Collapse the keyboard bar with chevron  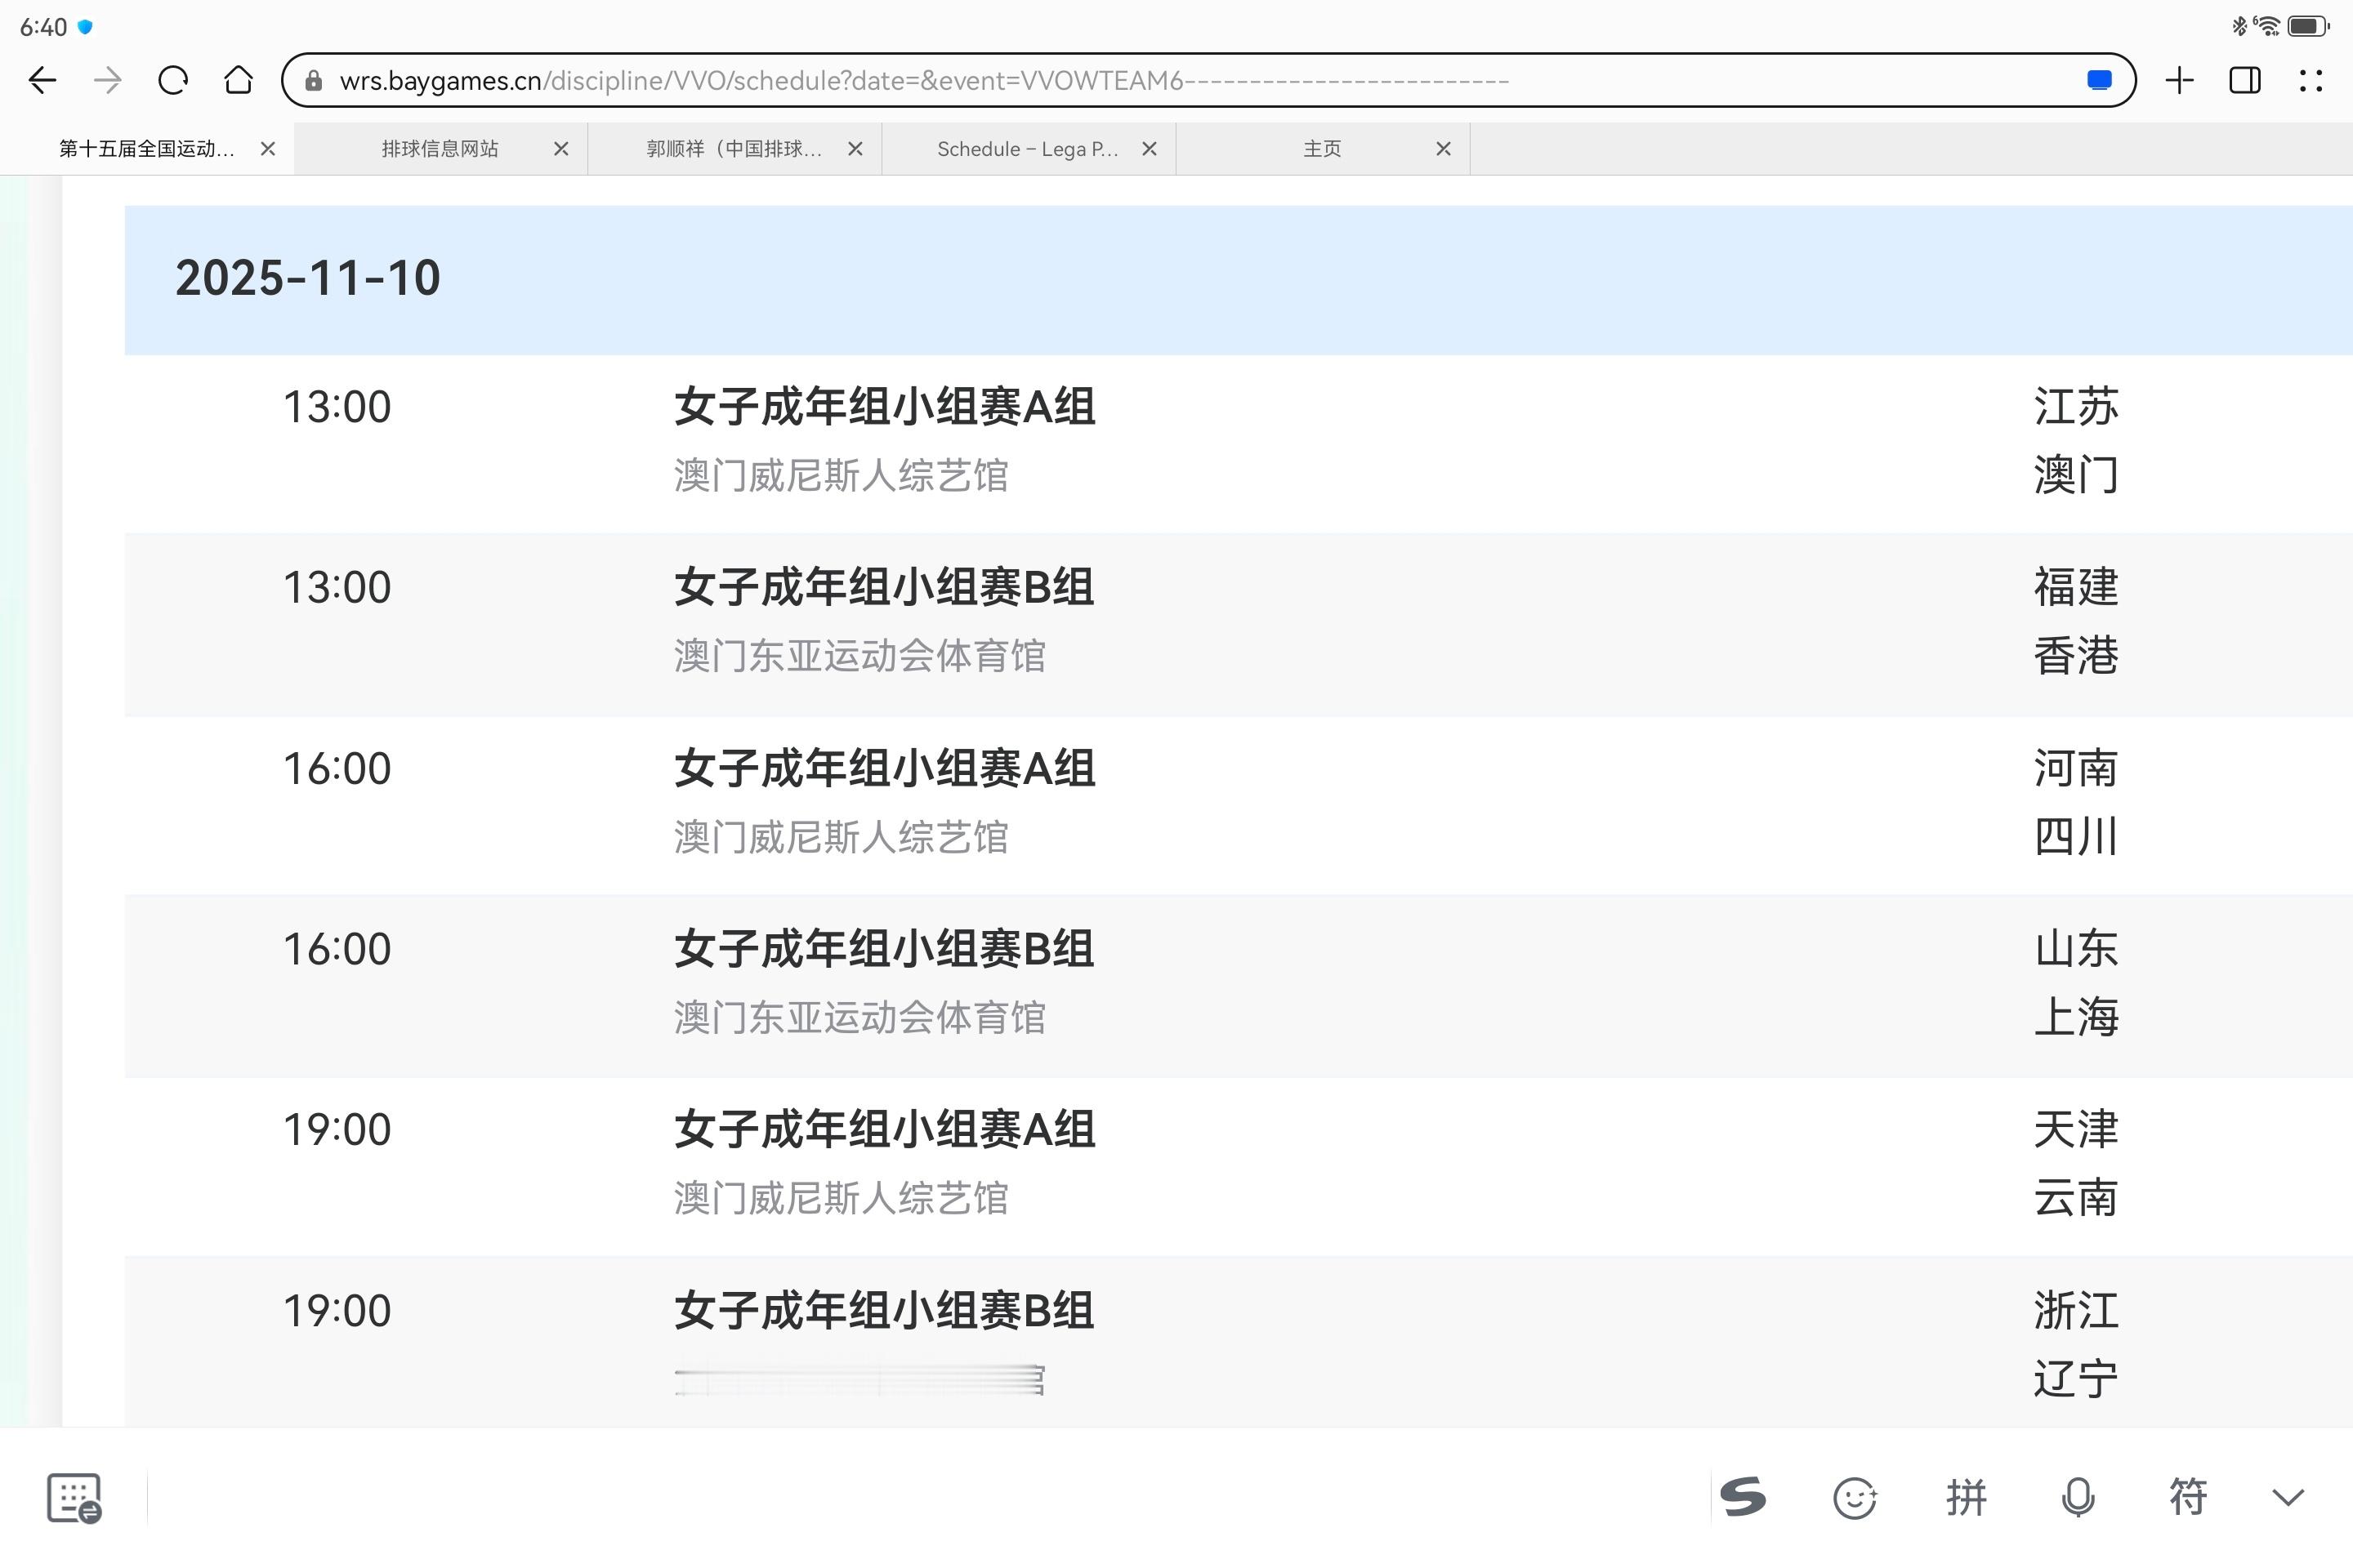pyautogui.click(x=2288, y=1497)
